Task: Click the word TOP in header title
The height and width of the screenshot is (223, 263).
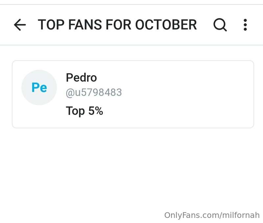Action: (x=51, y=25)
